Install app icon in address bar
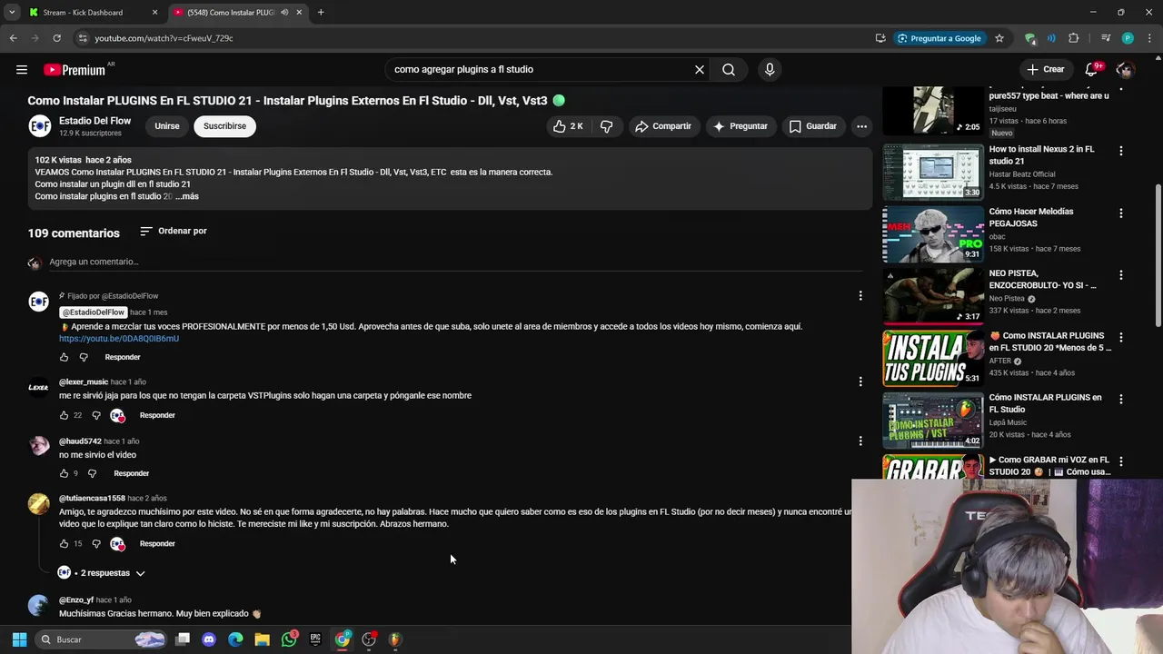The image size is (1163, 654). (880, 38)
